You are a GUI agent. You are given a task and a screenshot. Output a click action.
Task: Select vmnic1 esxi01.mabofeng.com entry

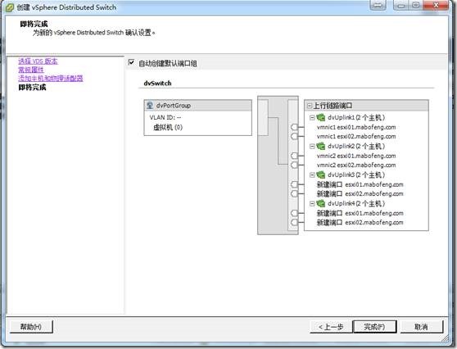(356, 127)
